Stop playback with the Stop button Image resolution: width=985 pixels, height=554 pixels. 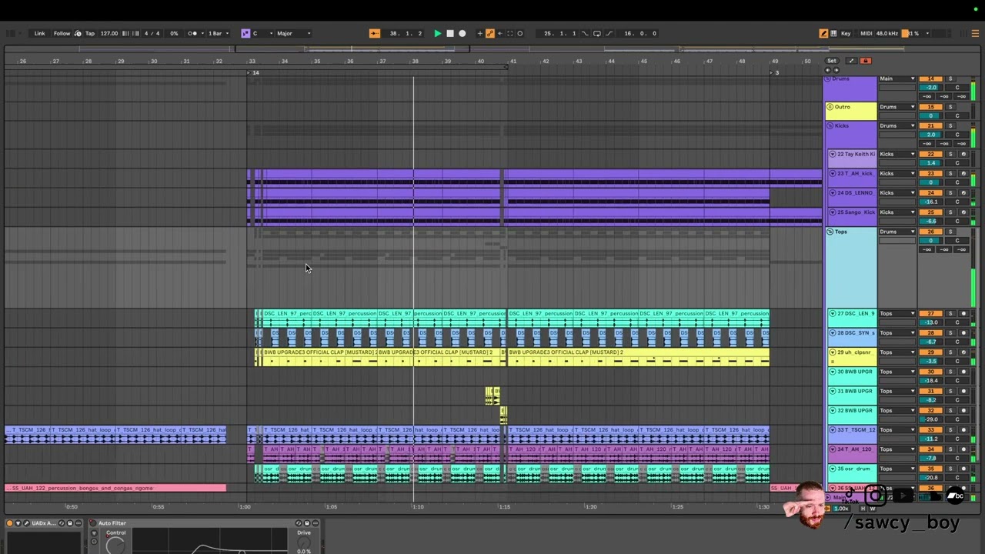point(450,33)
